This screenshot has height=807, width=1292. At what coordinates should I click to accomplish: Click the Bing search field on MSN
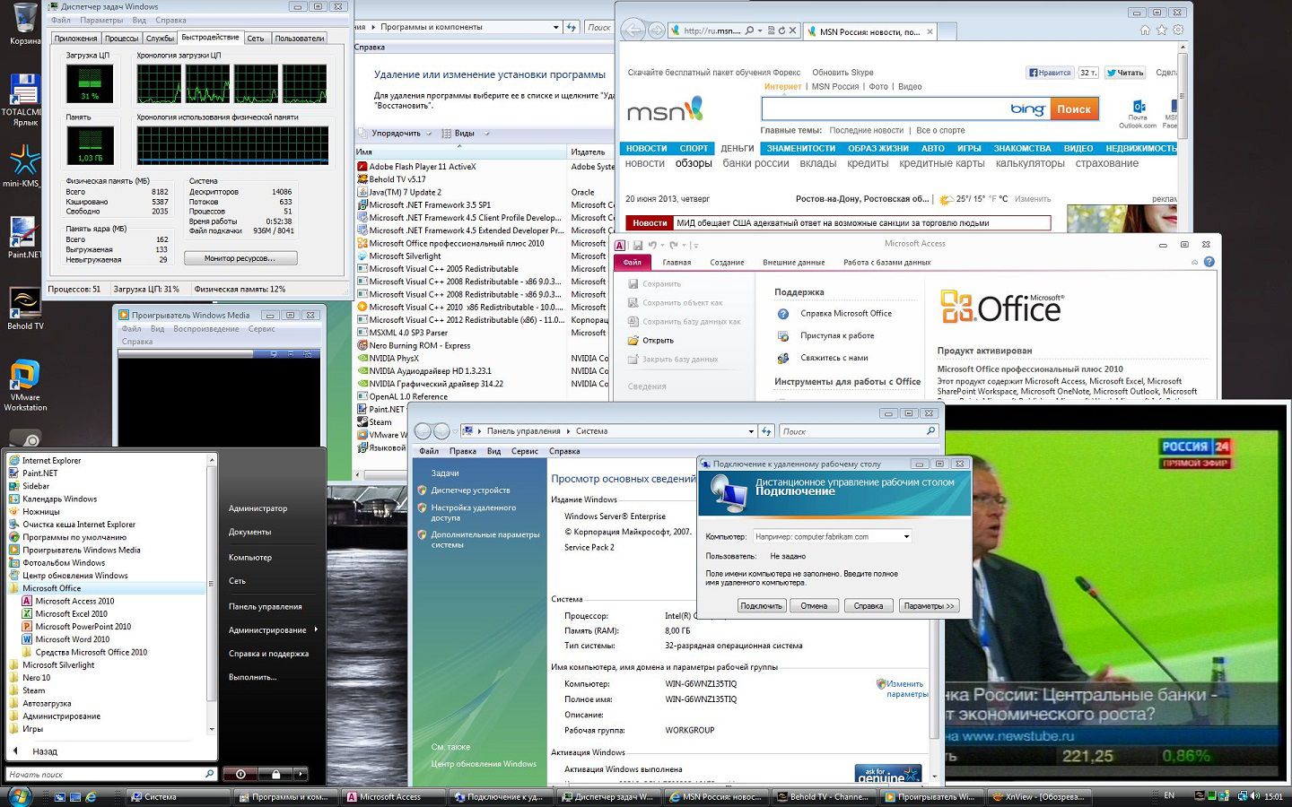tap(904, 109)
